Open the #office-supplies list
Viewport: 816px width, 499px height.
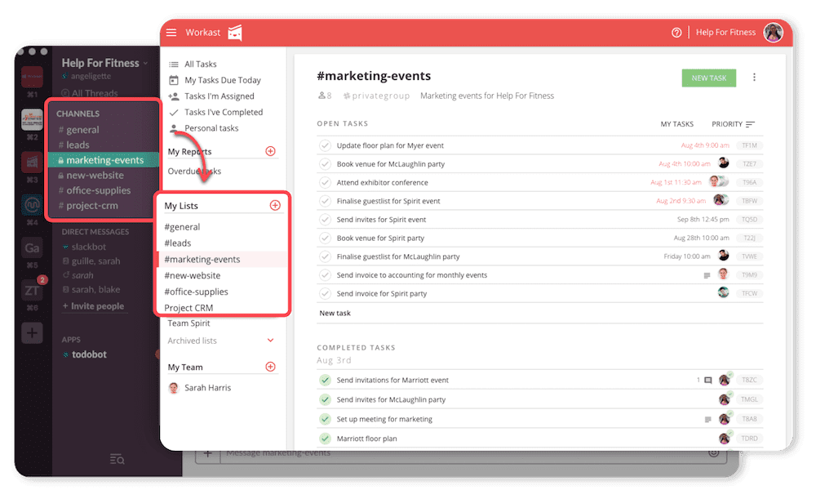196,292
